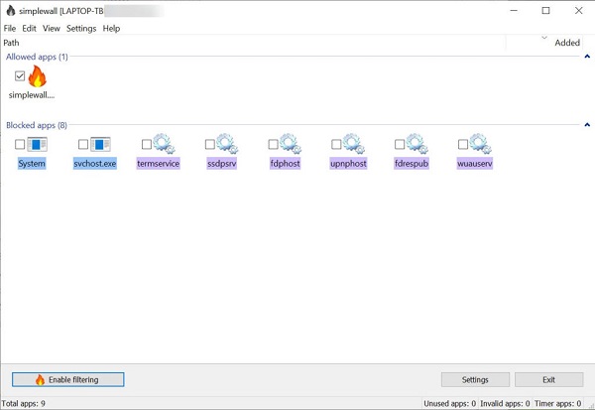Collapse the Blocked apps group chevron
The width and height of the screenshot is (595, 410).
(x=587, y=125)
